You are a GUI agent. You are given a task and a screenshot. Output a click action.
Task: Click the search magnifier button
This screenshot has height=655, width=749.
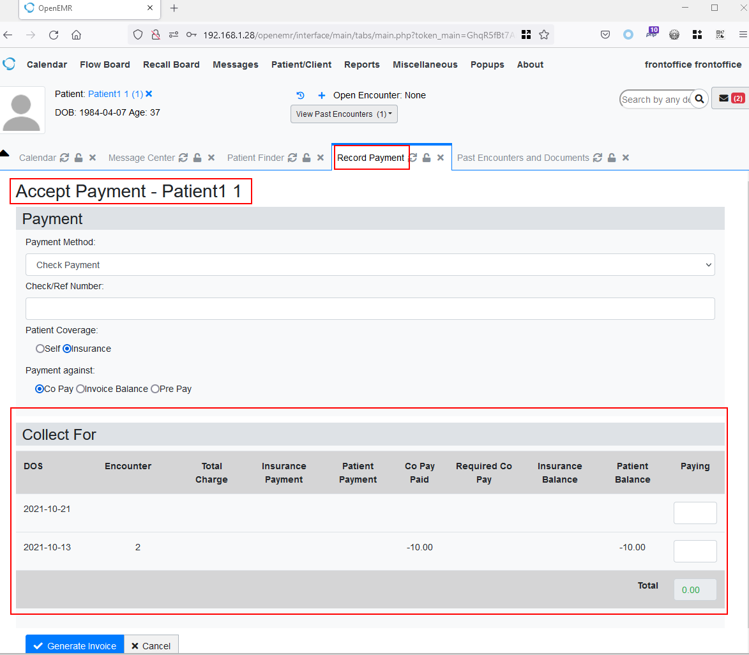[699, 100]
